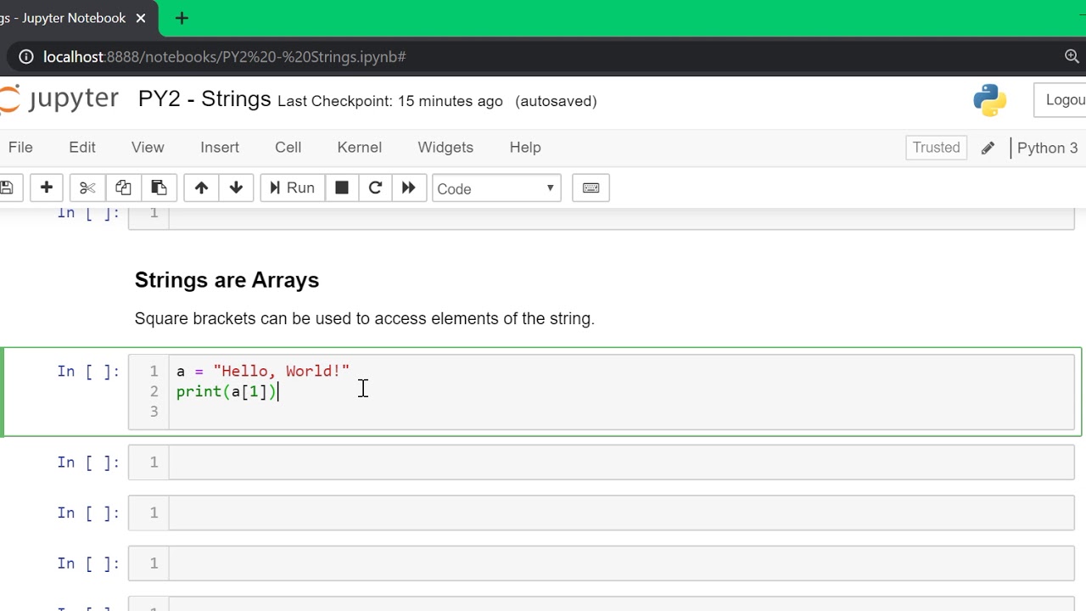Restart kernel and run all cells icon
The image size is (1086, 611).
(408, 188)
